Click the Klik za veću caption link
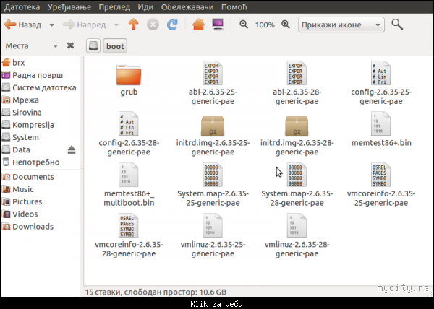The height and width of the screenshot is (309, 434). coord(216,304)
